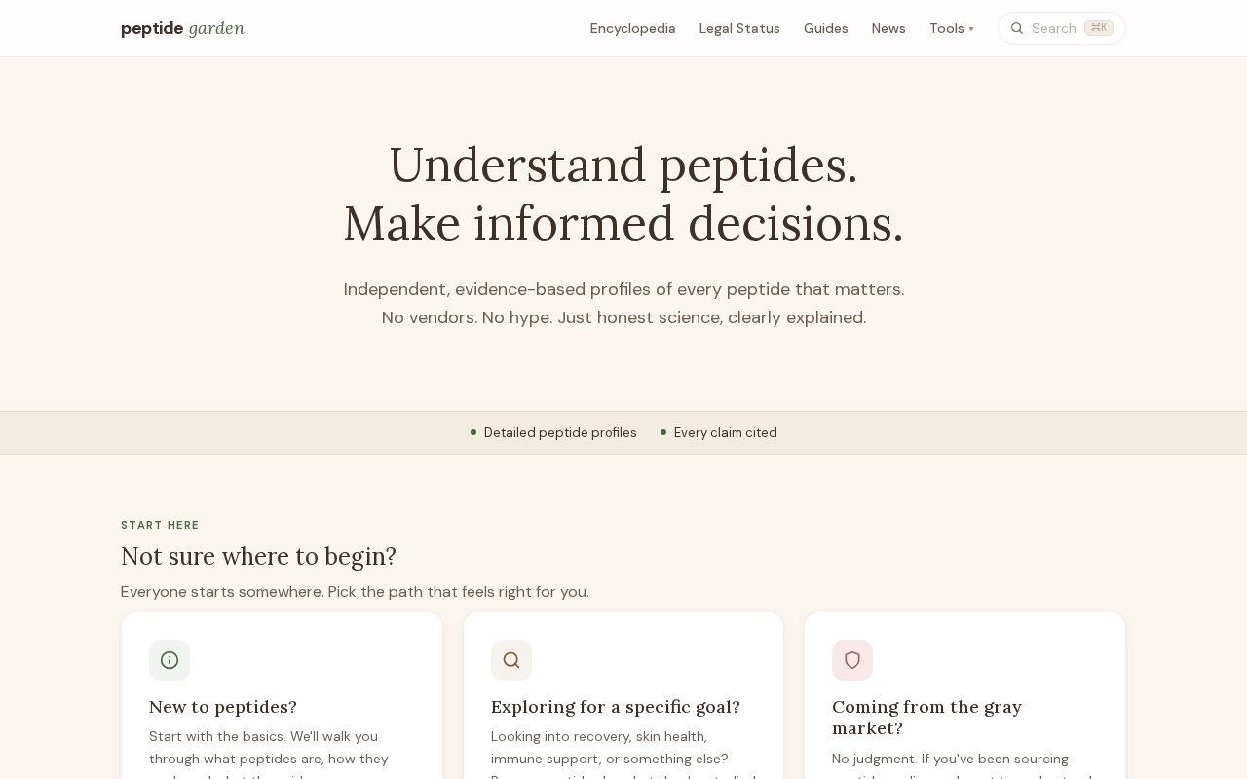Click the shield icon on gray market card
1247x779 pixels.
point(852,660)
